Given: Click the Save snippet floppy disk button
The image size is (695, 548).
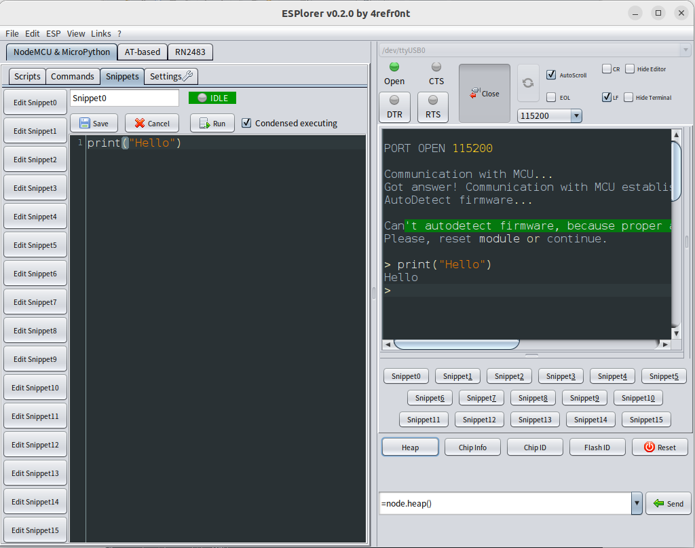Looking at the screenshot, I should tap(94, 123).
